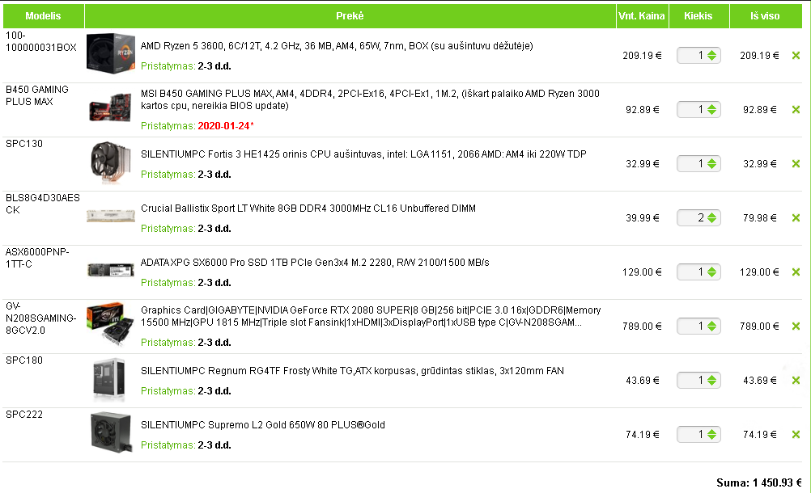Open Regnum RG4TF white case image
Screen dimensions: 811x493
click(109, 380)
